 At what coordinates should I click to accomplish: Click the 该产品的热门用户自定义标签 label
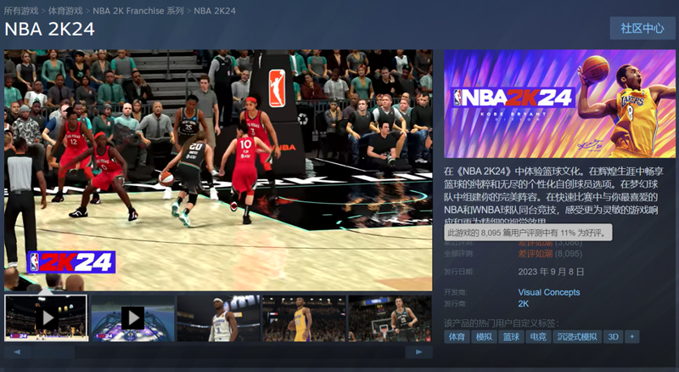(x=501, y=324)
